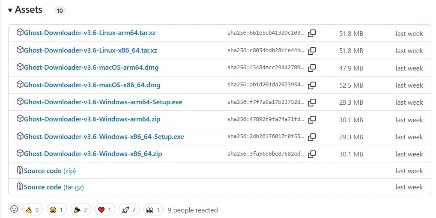
Task: Copy SHA256 hash for Windows-arm64-Setup.exe
Action: (x=312, y=102)
